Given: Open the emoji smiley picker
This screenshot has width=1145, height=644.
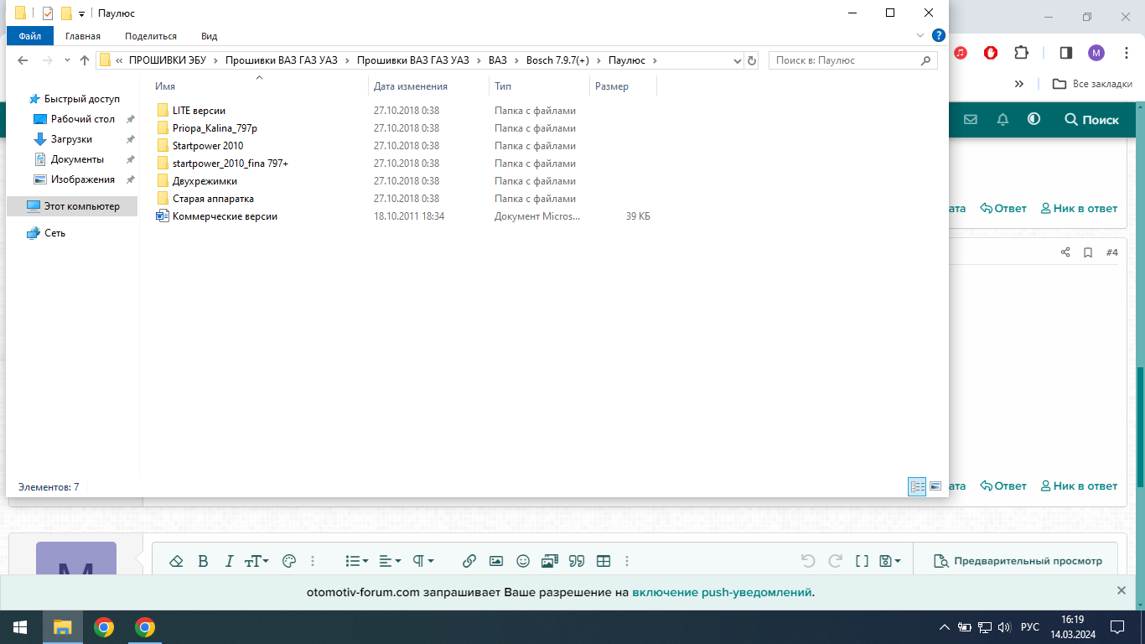Looking at the screenshot, I should (523, 561).
